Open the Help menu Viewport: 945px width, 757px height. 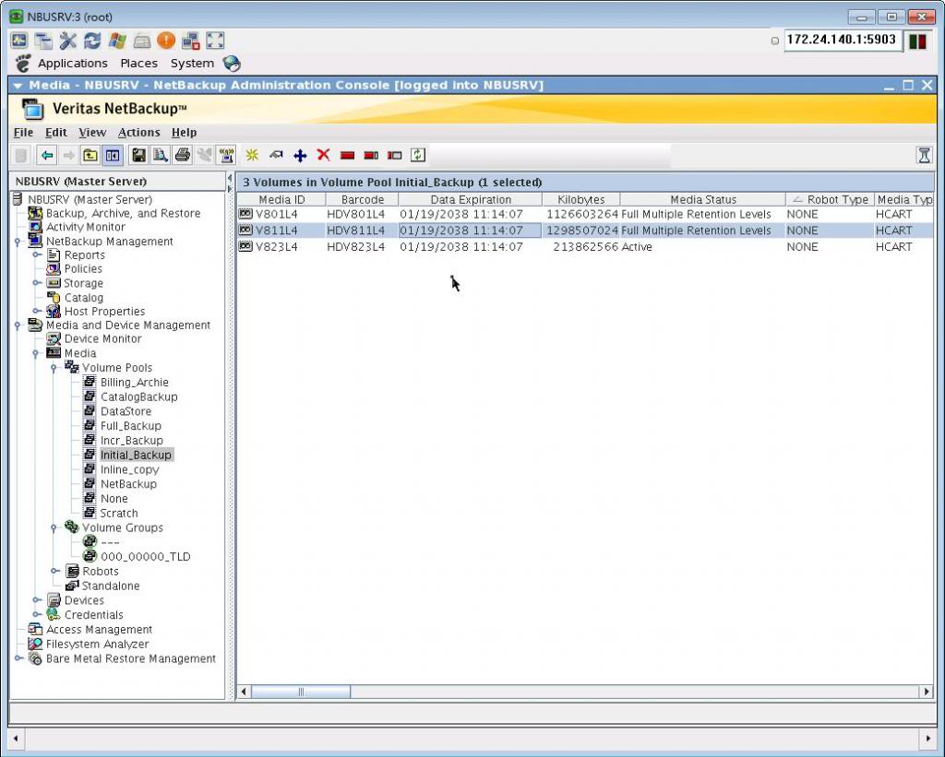[x=185, y=133]
